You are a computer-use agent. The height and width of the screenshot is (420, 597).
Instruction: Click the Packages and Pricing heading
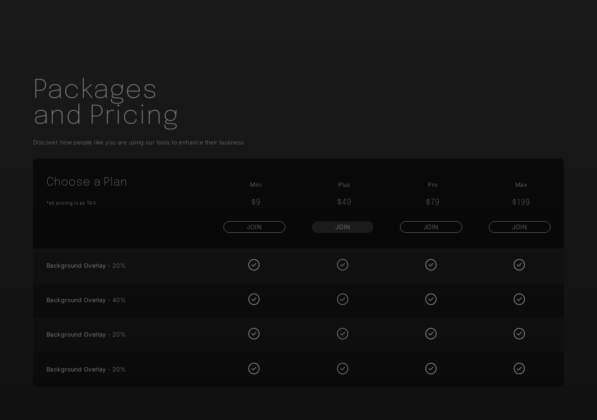105,101
